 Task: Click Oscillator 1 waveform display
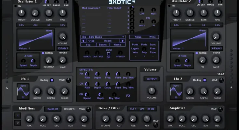[x=35, y=40]
